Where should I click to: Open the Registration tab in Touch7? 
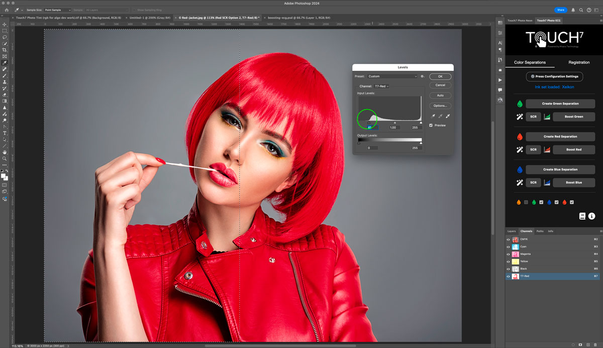point(579,63)
